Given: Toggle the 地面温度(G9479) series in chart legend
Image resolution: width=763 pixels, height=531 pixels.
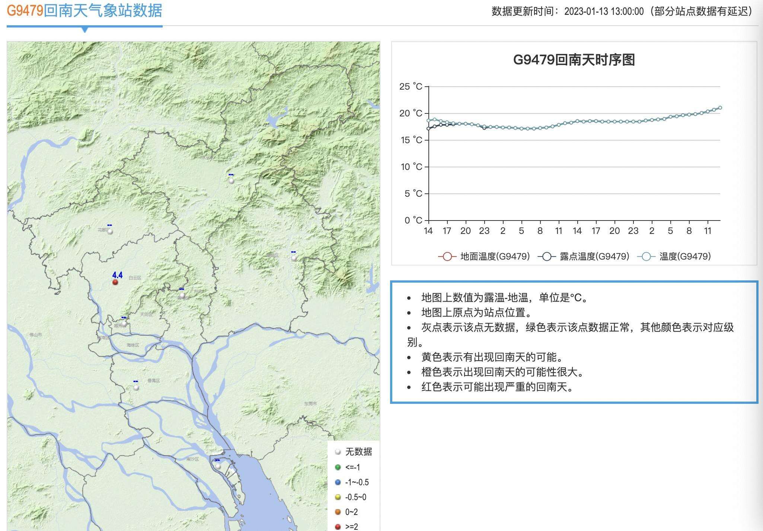Looking at the screenshot, I should tap(484, 256).
